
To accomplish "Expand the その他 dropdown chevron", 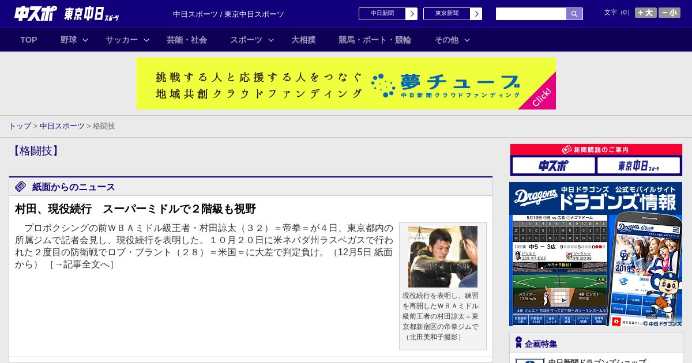I will click(x=467, y=40).
